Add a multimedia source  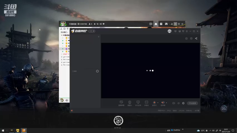(x=146, y=103)
